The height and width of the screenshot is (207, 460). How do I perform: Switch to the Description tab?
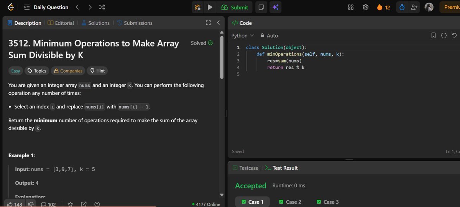click(x=25, y=23)
